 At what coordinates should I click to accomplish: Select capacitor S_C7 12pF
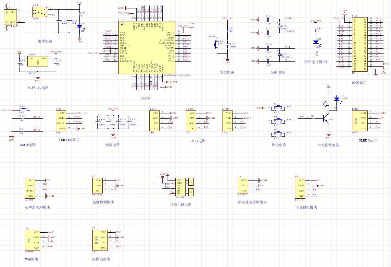click(268, 61)
